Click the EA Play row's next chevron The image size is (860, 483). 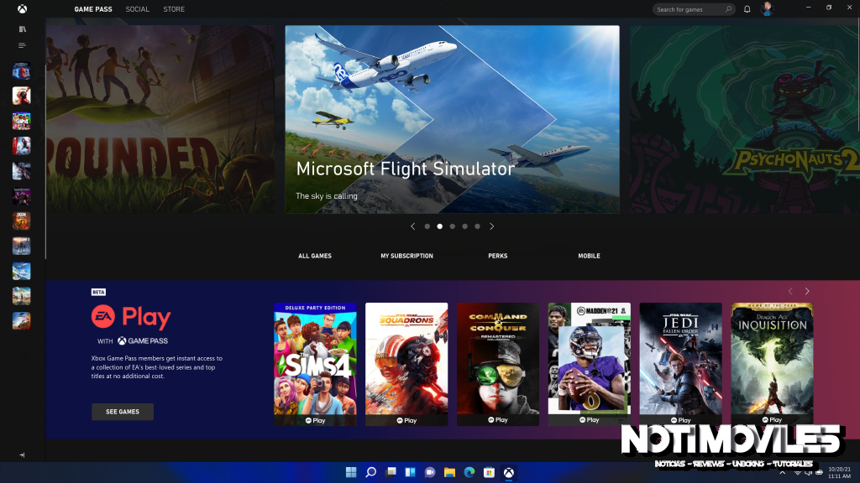806,290
